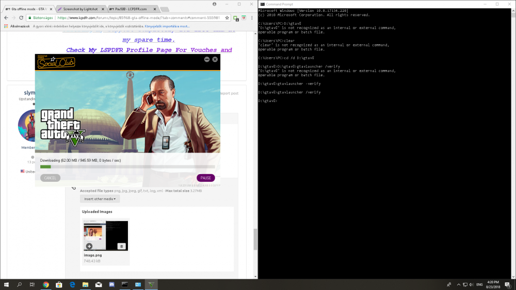The height and width of the screenshot is (290, 516).
Task: Open the uploaded image.png thumbnail
Action: click(x=106, y=235)
